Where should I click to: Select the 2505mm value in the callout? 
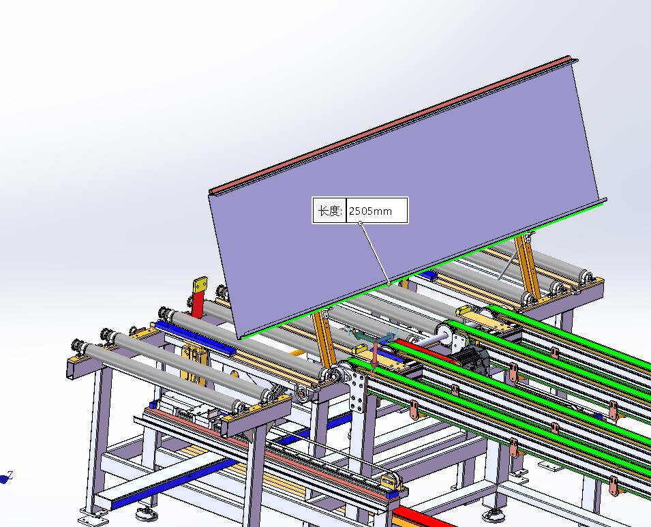click(x=370, y=211)
